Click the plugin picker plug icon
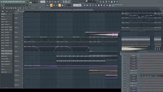Viewport: 163px width, 92px height. coord(101,5)
